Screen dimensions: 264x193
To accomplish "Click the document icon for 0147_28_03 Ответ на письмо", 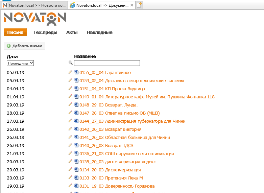I will coord(76,113).
